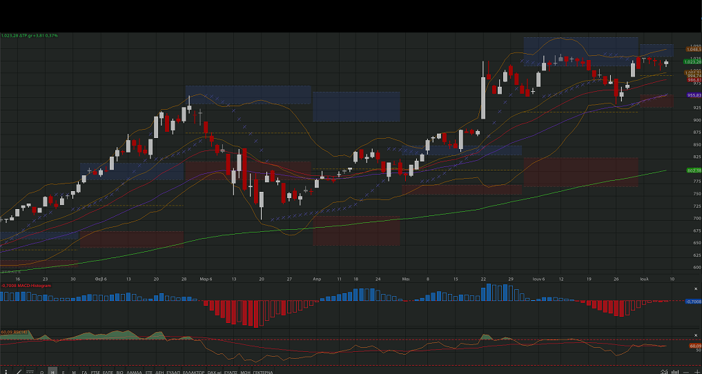
Task: Load the ΓΕΚΤΕΡΝΑ symbol chart
Action: coord(263,372)
